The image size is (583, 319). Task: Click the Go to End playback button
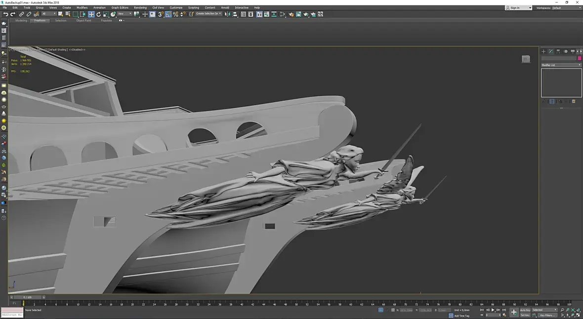point(504,310)
